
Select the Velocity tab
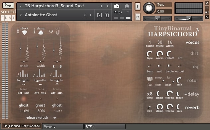(x=63, y=127)
